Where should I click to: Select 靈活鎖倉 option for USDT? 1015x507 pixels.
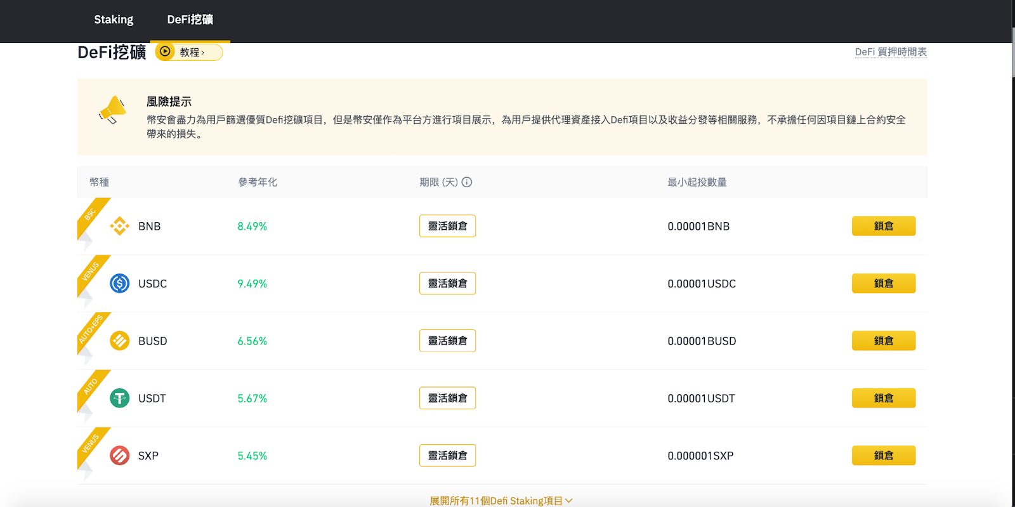(447, 398)
